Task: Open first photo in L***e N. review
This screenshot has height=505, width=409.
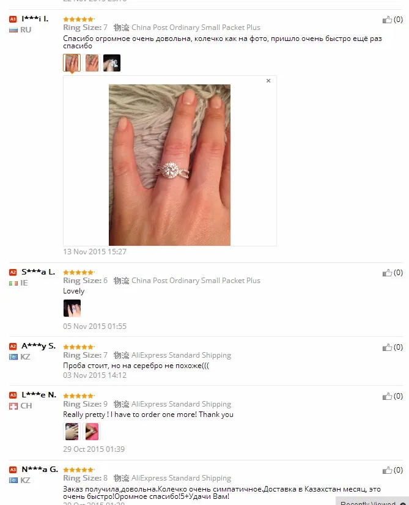Action: [x=72, y=432]
